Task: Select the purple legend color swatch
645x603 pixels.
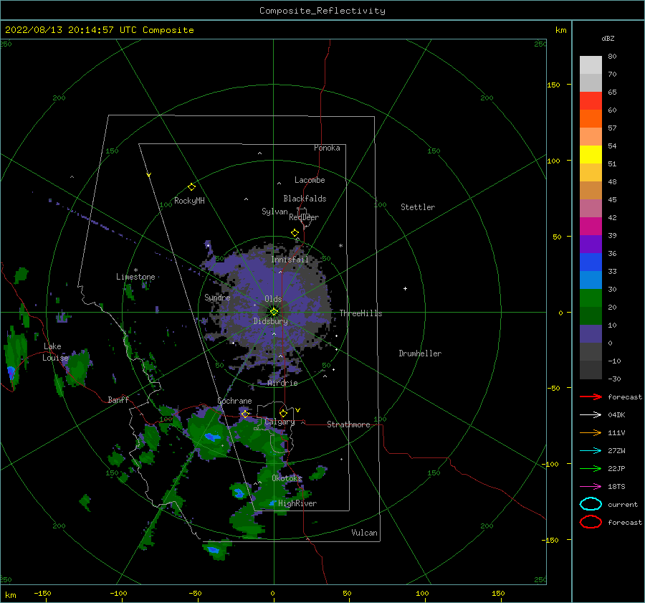Action: (x=591, y=244)
